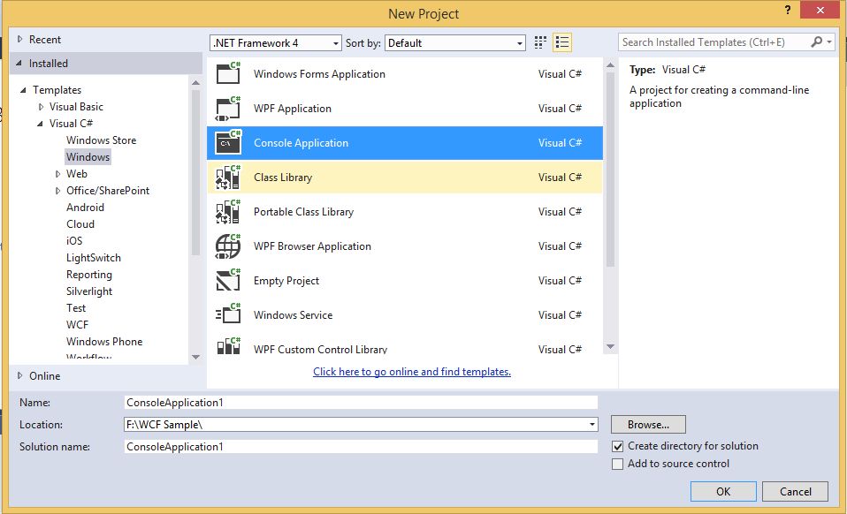Select the LightSwitch category
The height and width of the screenshot is (514, 847).
coord(94,258)
